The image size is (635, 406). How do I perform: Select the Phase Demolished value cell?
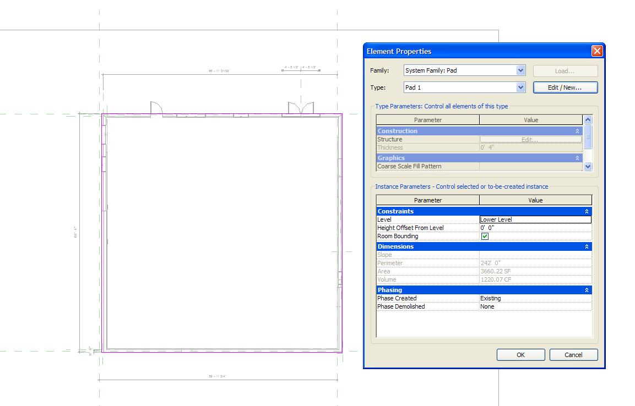535,306
